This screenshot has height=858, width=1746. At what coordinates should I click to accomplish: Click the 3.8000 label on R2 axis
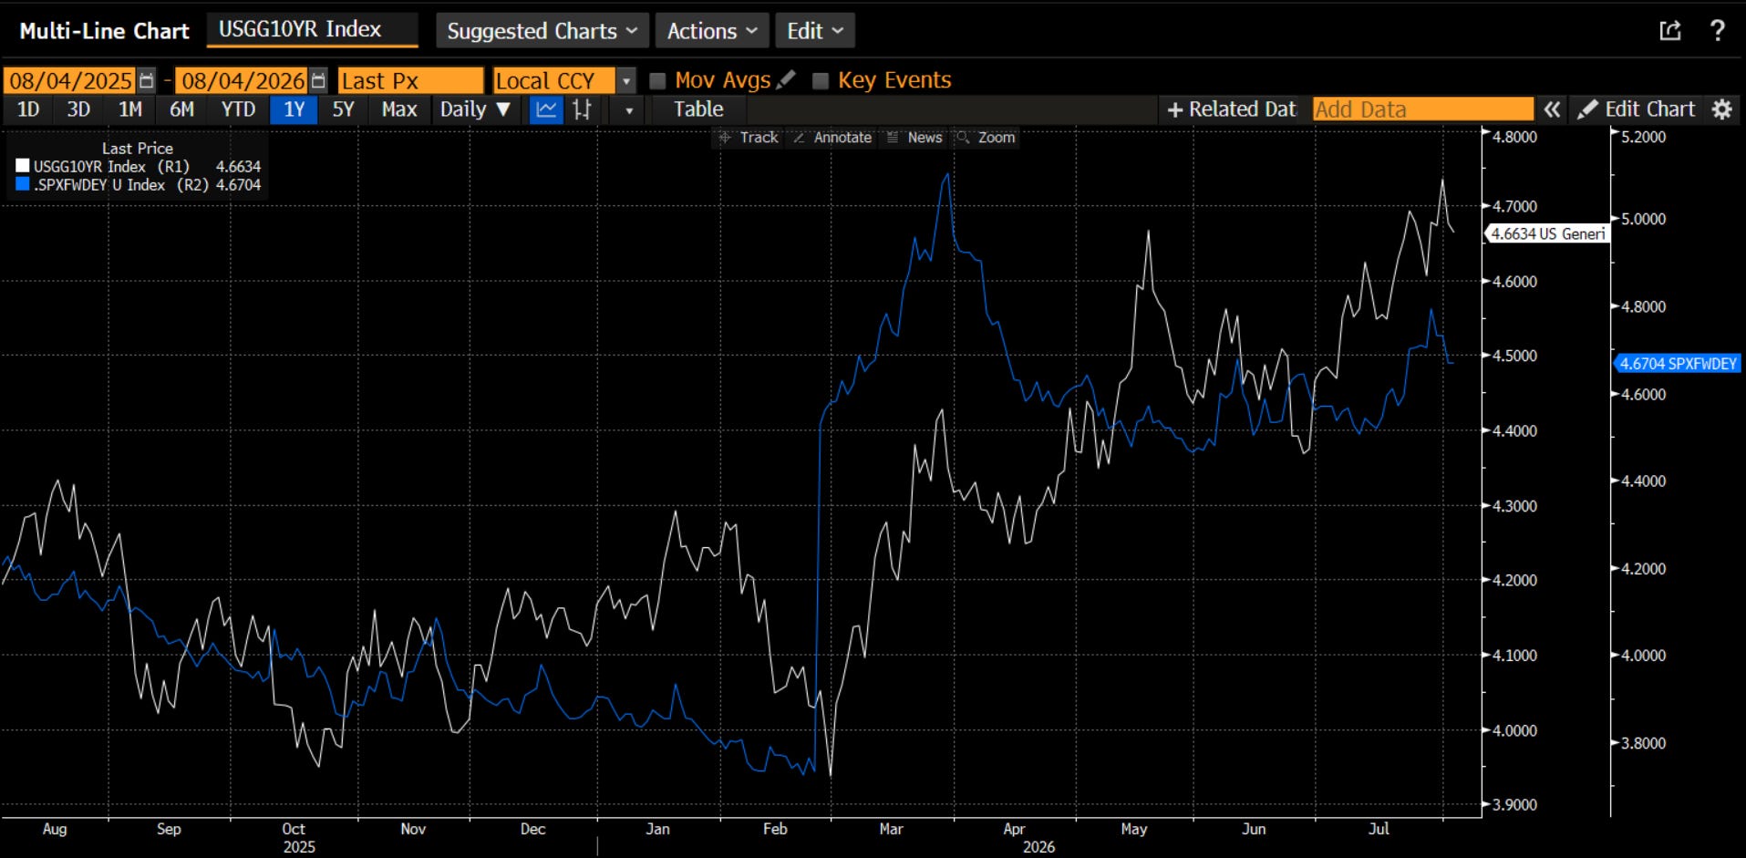coord(1643,743)
